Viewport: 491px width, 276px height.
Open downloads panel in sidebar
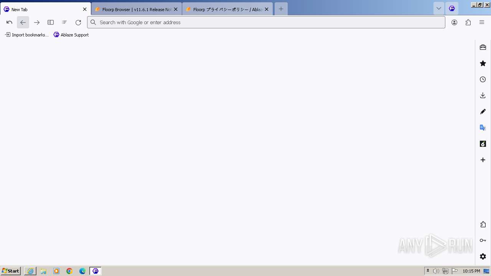coord(483,95)
